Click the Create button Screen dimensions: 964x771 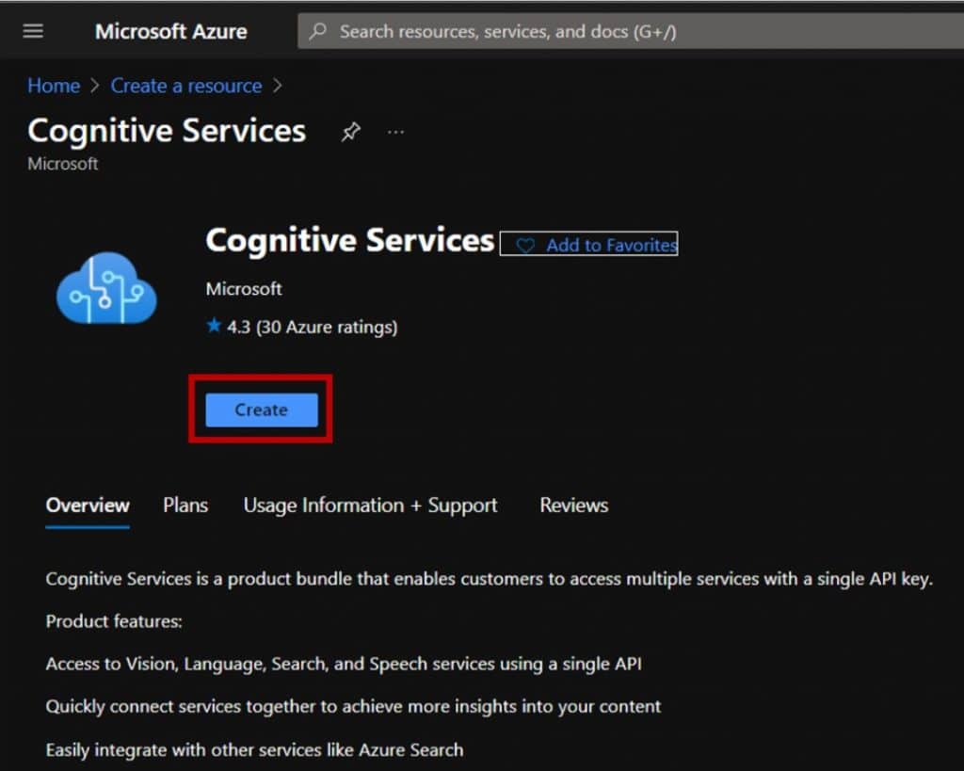pyautogui.click(x=260, y=410)
